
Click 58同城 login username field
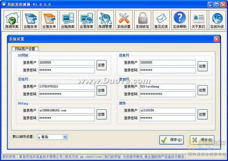tap(67, 63)
